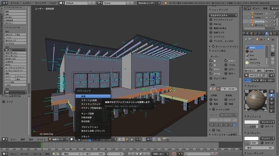Click the ループカットとスライド tool button
Screen dimensions: 279x156
15,68
